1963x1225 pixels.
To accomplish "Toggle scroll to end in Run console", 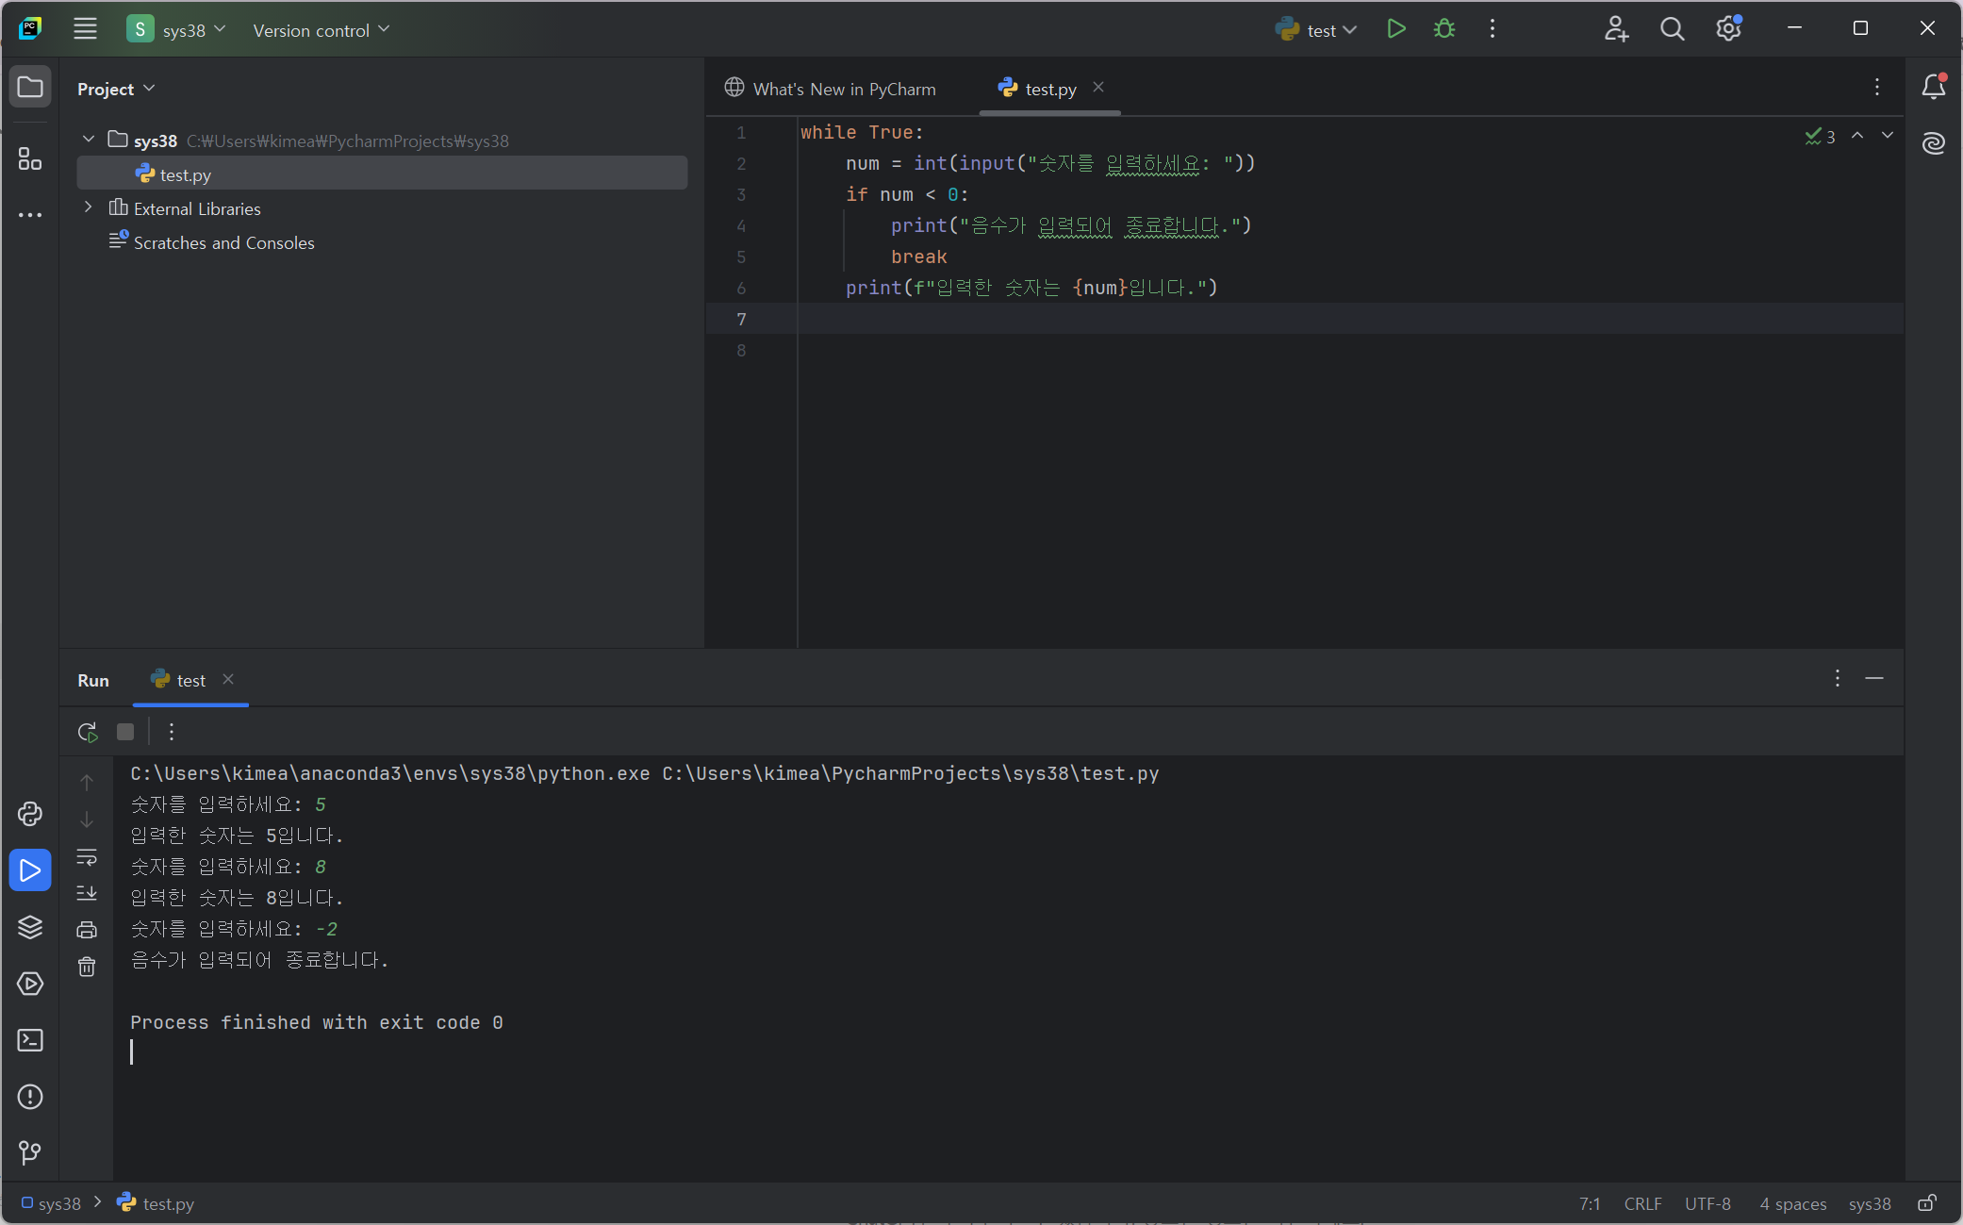I will pos(87,892).
